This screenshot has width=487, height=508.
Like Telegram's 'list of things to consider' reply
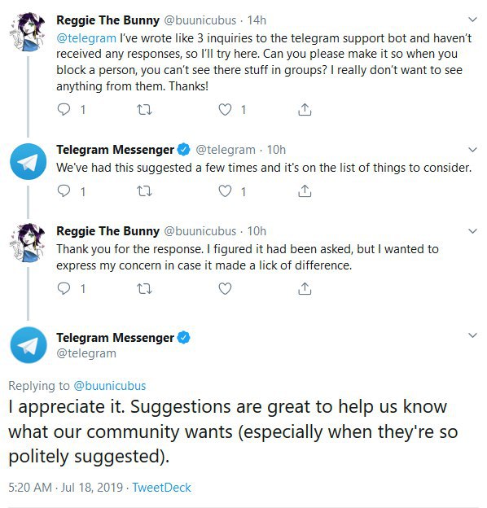click(x=225, y=191)
